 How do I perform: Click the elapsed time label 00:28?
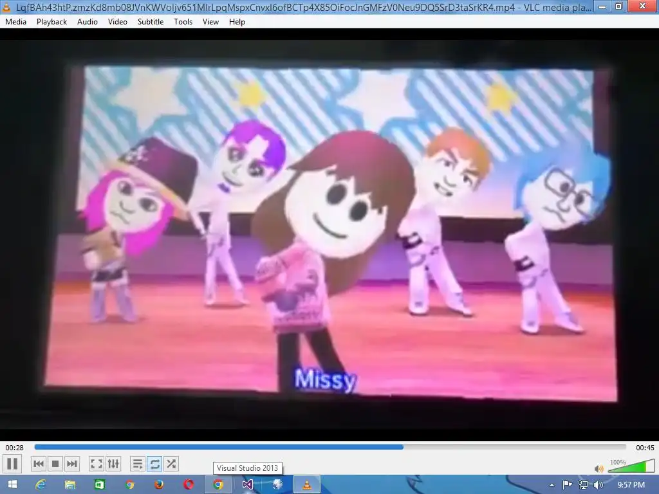pyautogui.click(x=14, y=448)
